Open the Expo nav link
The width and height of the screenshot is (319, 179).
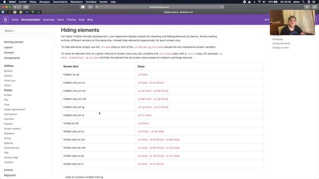click(82, 20)
